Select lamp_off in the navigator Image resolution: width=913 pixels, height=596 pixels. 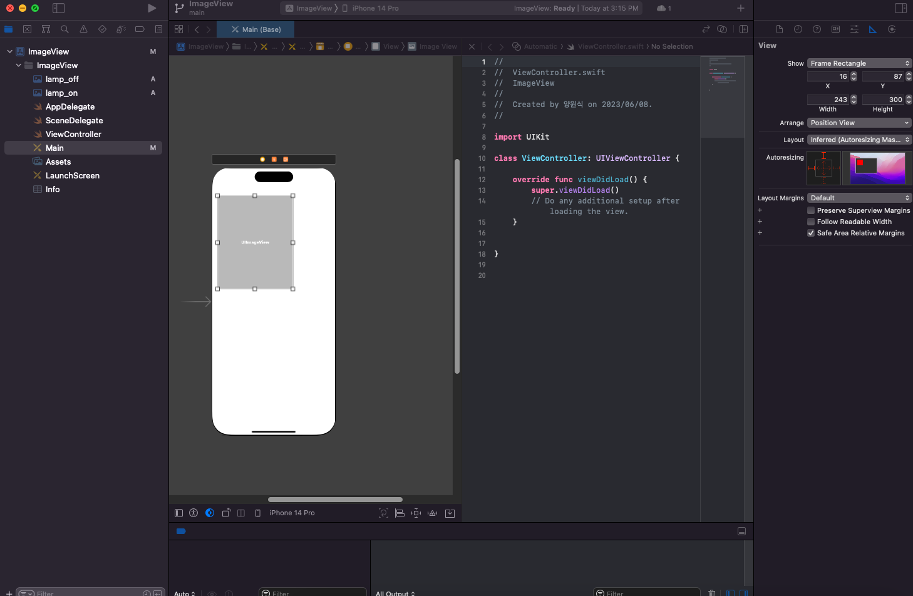pyautogui.click(x=62, y=79)
